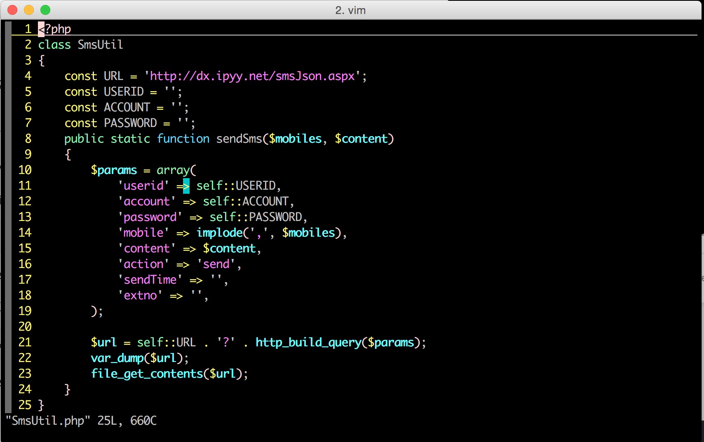The height and width of the screenshot is (442, 704).
Task: Click the yellow minimize window button
Action: pyautogui.click(x=29, y=10)
